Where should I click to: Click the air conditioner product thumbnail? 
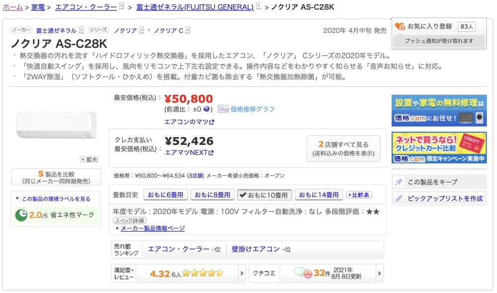56,125
